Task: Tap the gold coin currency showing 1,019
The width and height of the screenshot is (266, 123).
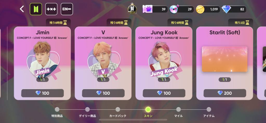Action: 208,9
